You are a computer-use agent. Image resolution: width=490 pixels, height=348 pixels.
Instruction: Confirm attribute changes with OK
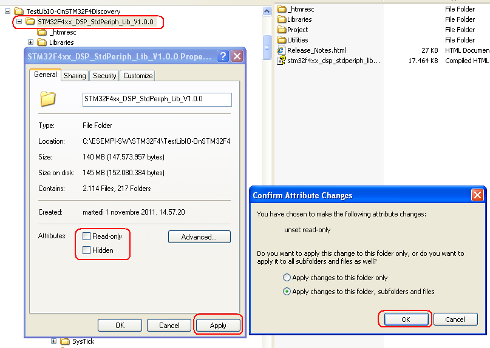click(x=406, y=320)
